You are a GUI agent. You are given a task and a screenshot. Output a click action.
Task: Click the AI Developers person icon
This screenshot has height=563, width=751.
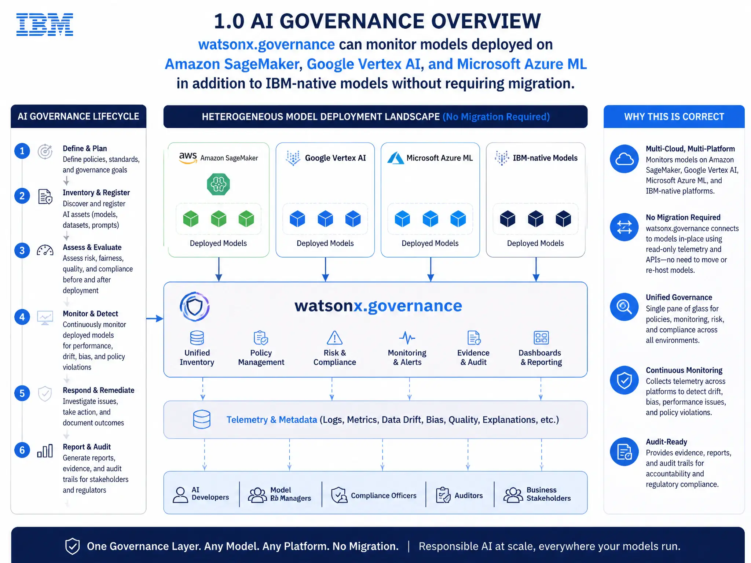[x=180, y=495]
